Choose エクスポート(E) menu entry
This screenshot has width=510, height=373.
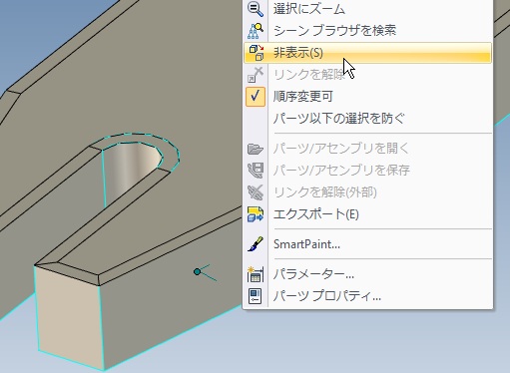[x=367, y=214]
